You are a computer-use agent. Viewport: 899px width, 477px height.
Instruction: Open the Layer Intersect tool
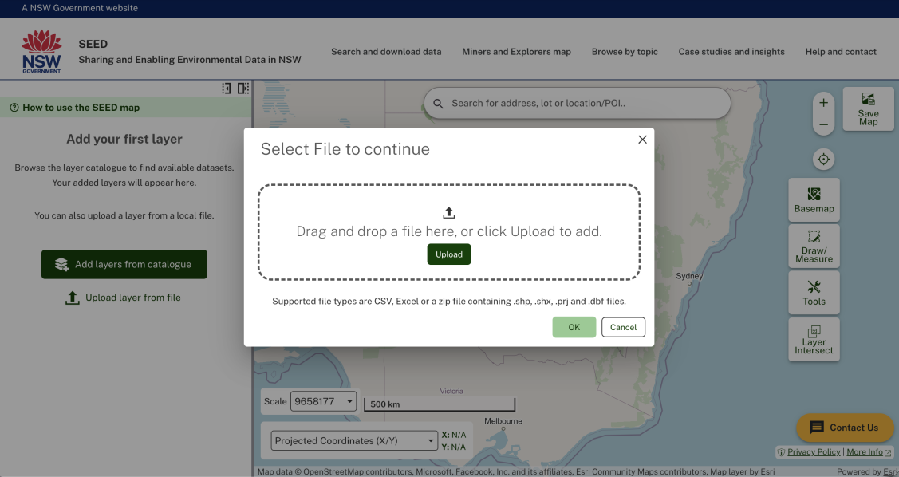pyautogui.click(x=814, y=340)
